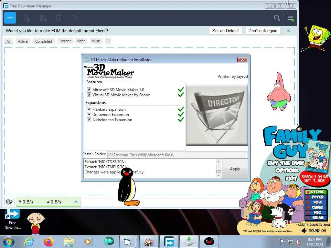The image size is (331, 248).
Task: Select PETER character button
Action: [x=316, y=197]
